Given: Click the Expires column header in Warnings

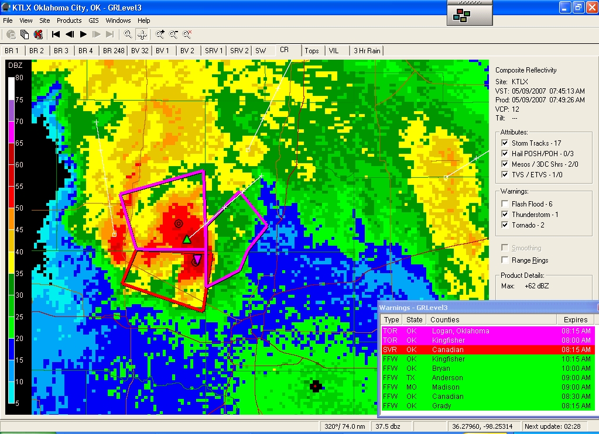Looking at the screenshot, I should click(x=576, y=320).
